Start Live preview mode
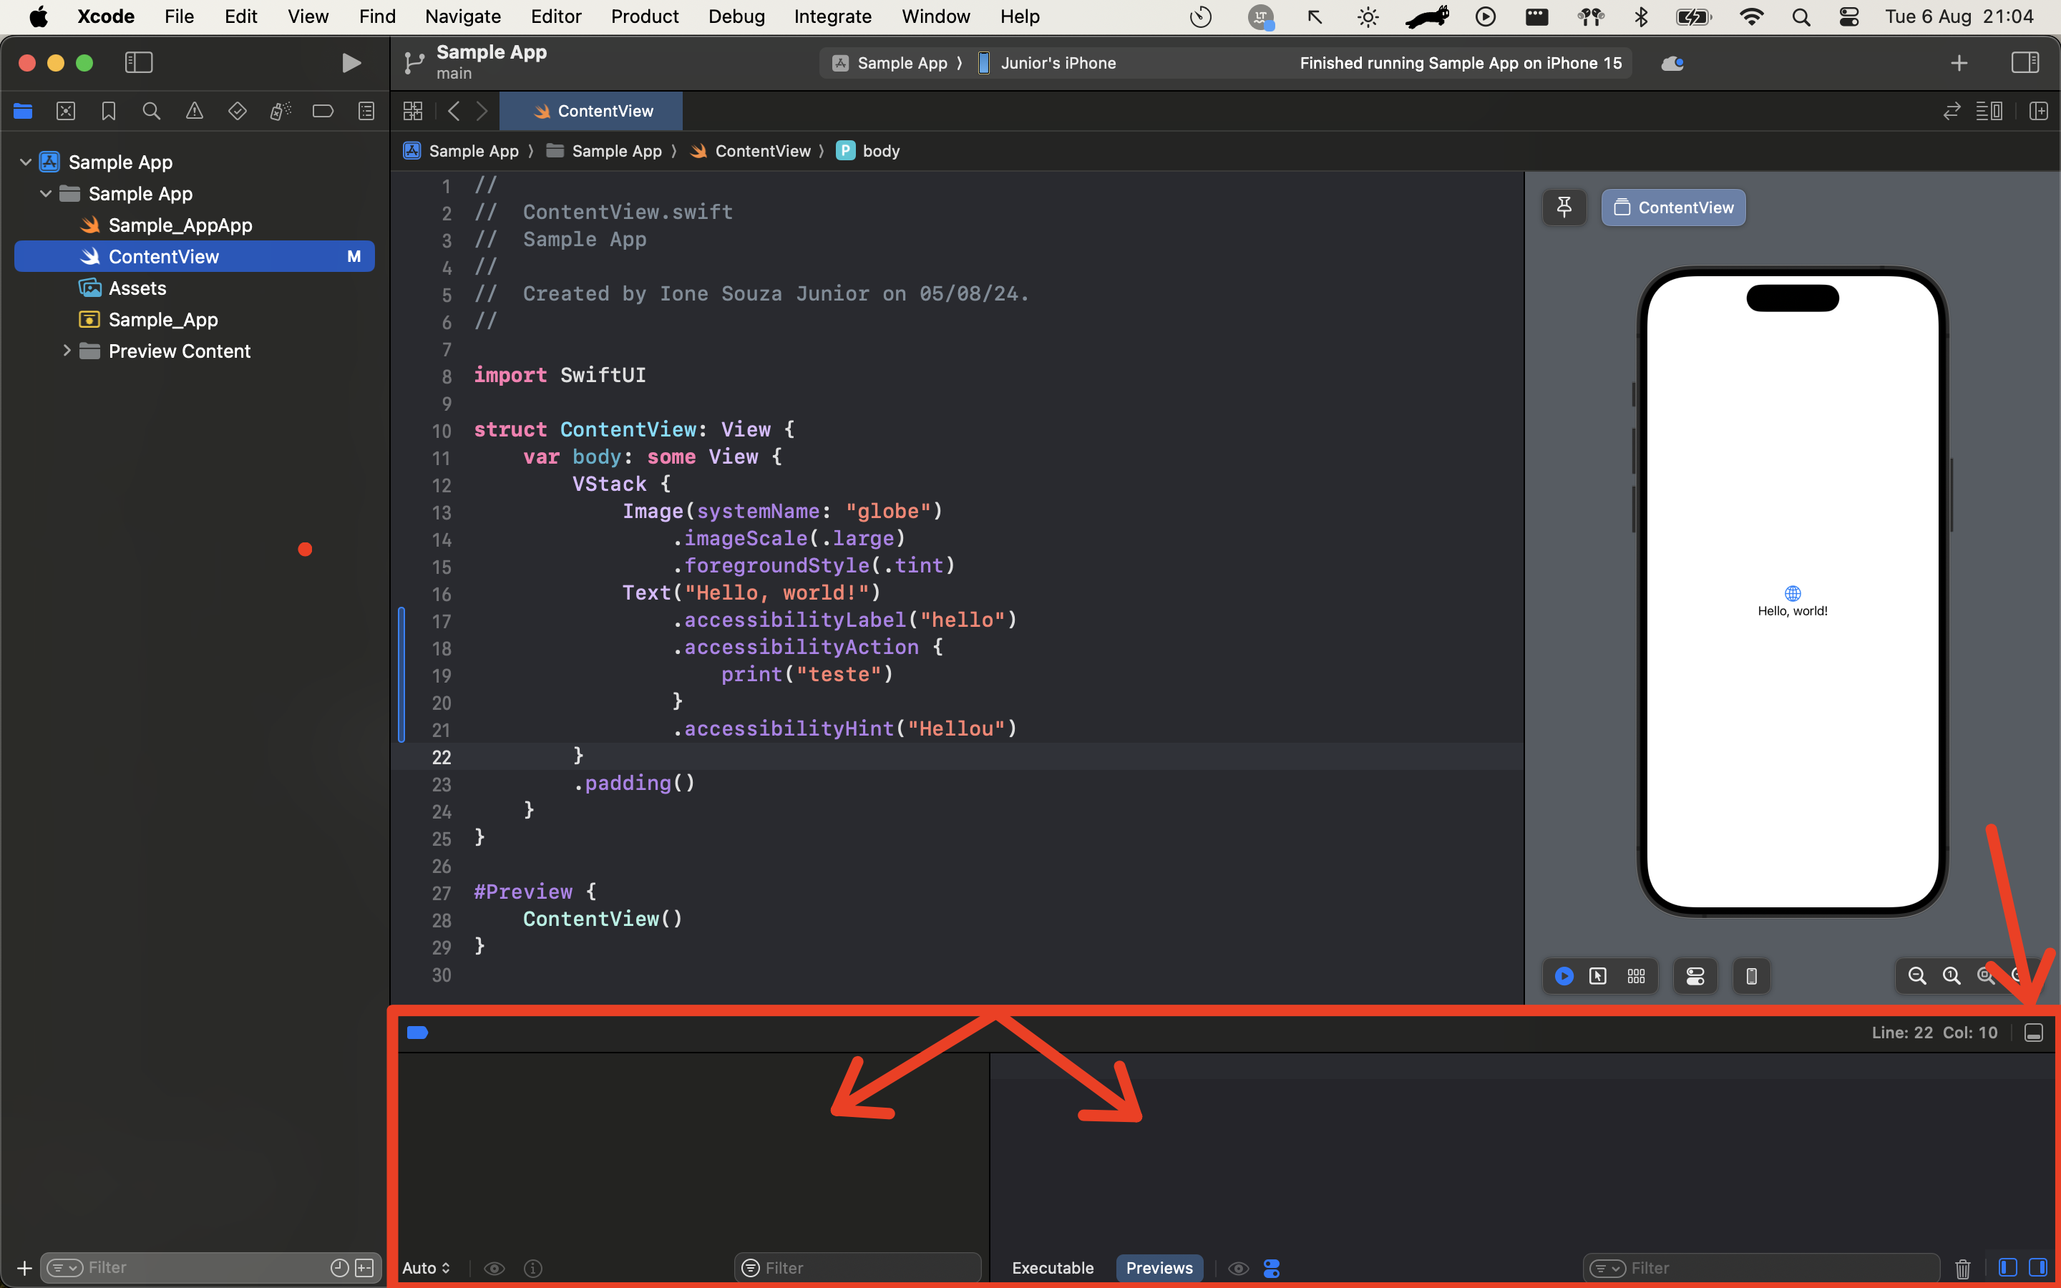The width and height of the screenshot is (2061, 1288). 1564,975
